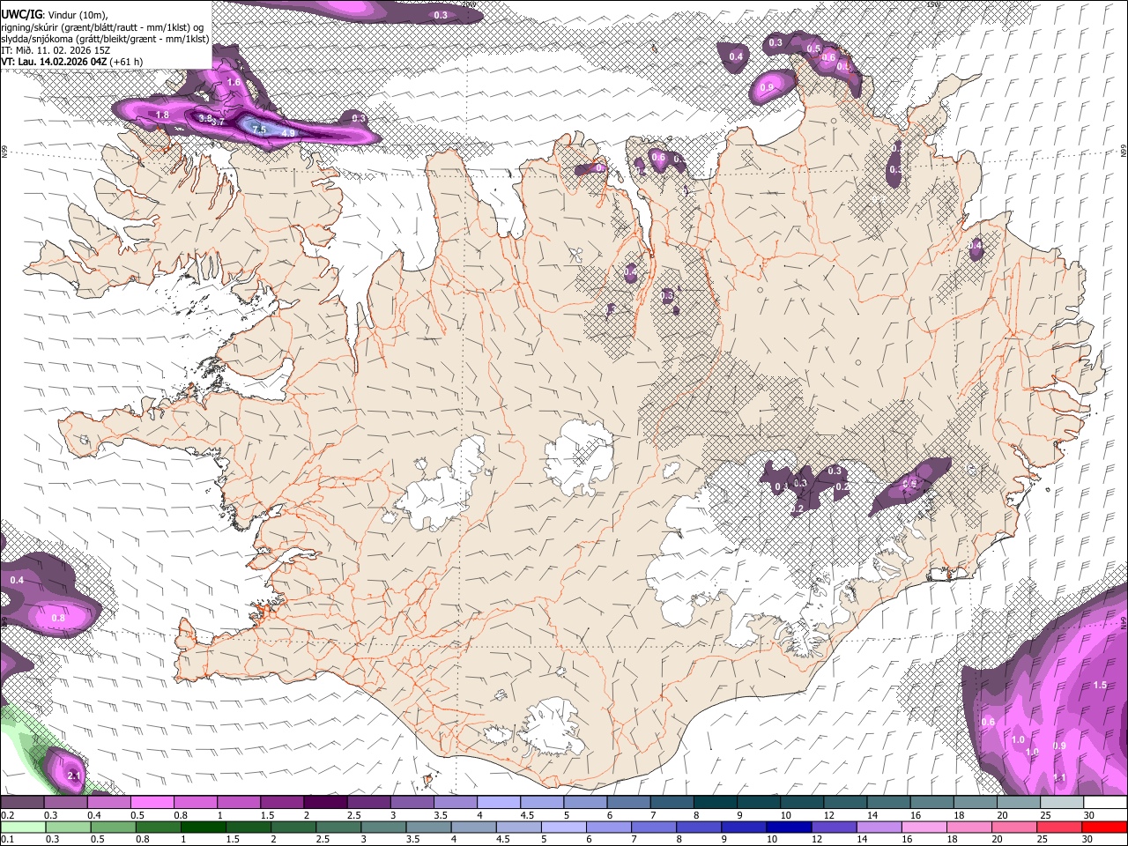The width and height of the screenshot is (1128, 846).
Task: Pick the royal blue swatch labeled 8 in the lower legend
Action: click(x=698, y=827)
